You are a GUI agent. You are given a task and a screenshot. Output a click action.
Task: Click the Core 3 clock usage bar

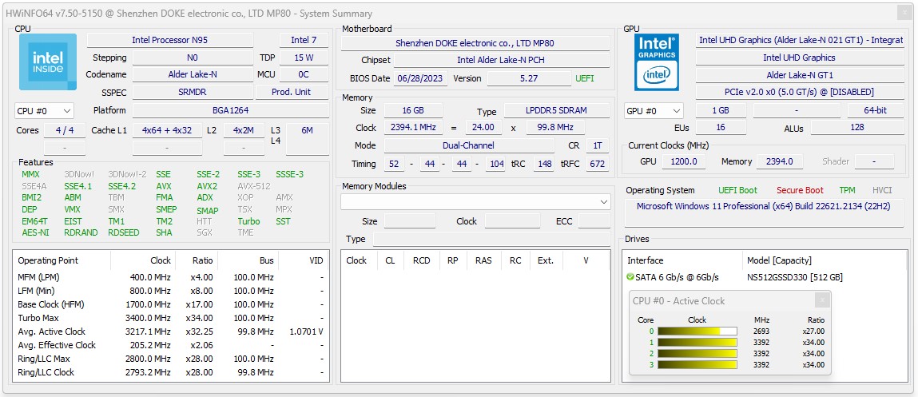click(x=696, y=365)
